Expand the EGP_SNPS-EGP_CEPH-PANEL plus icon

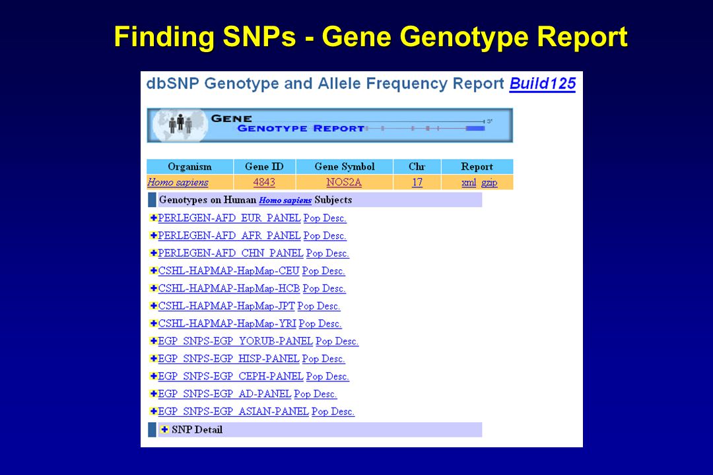153,376
